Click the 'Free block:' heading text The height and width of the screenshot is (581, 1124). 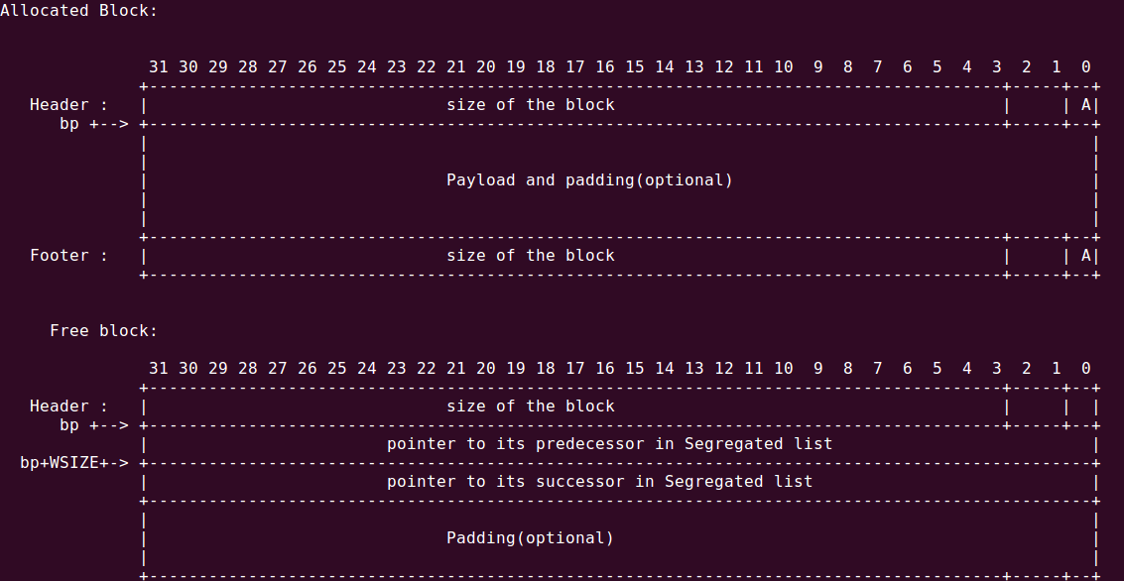103,331
